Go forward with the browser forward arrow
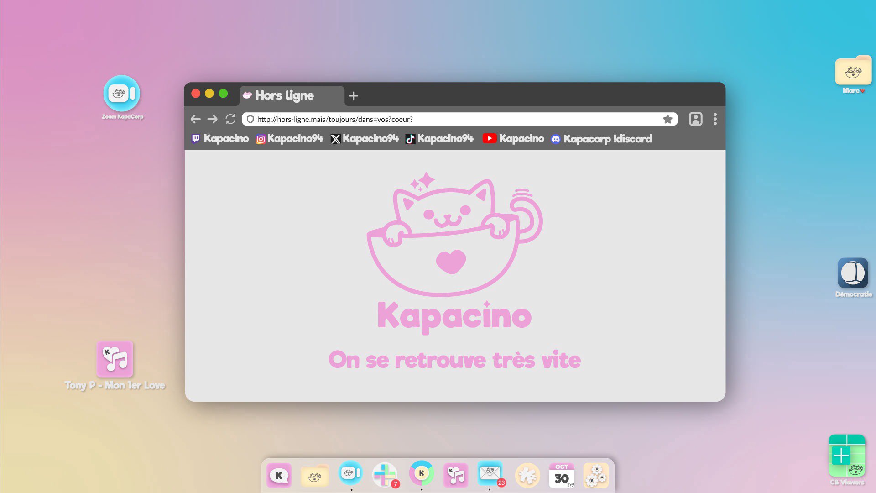The height and width of the screenshot is (493, 876). click(213, 119)
